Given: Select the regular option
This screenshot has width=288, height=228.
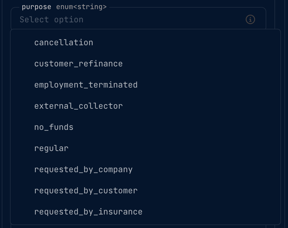Looking at the screenshot, I should 51,148.
